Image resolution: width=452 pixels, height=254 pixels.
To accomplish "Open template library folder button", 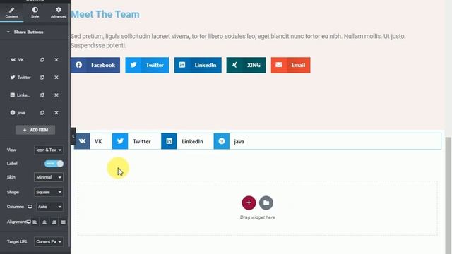I will click(x=266, y=202).
